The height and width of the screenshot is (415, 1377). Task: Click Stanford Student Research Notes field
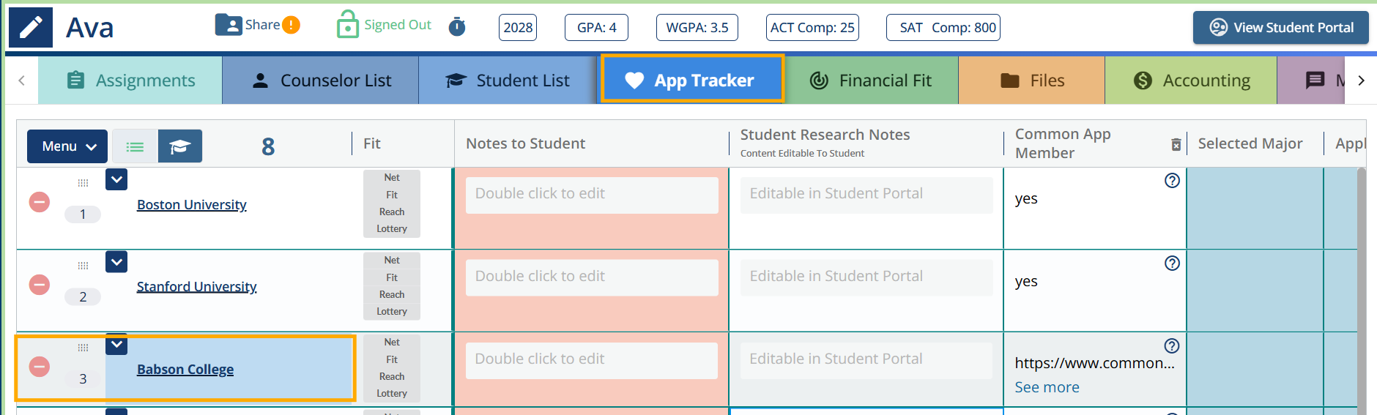[x=866, y=277]
